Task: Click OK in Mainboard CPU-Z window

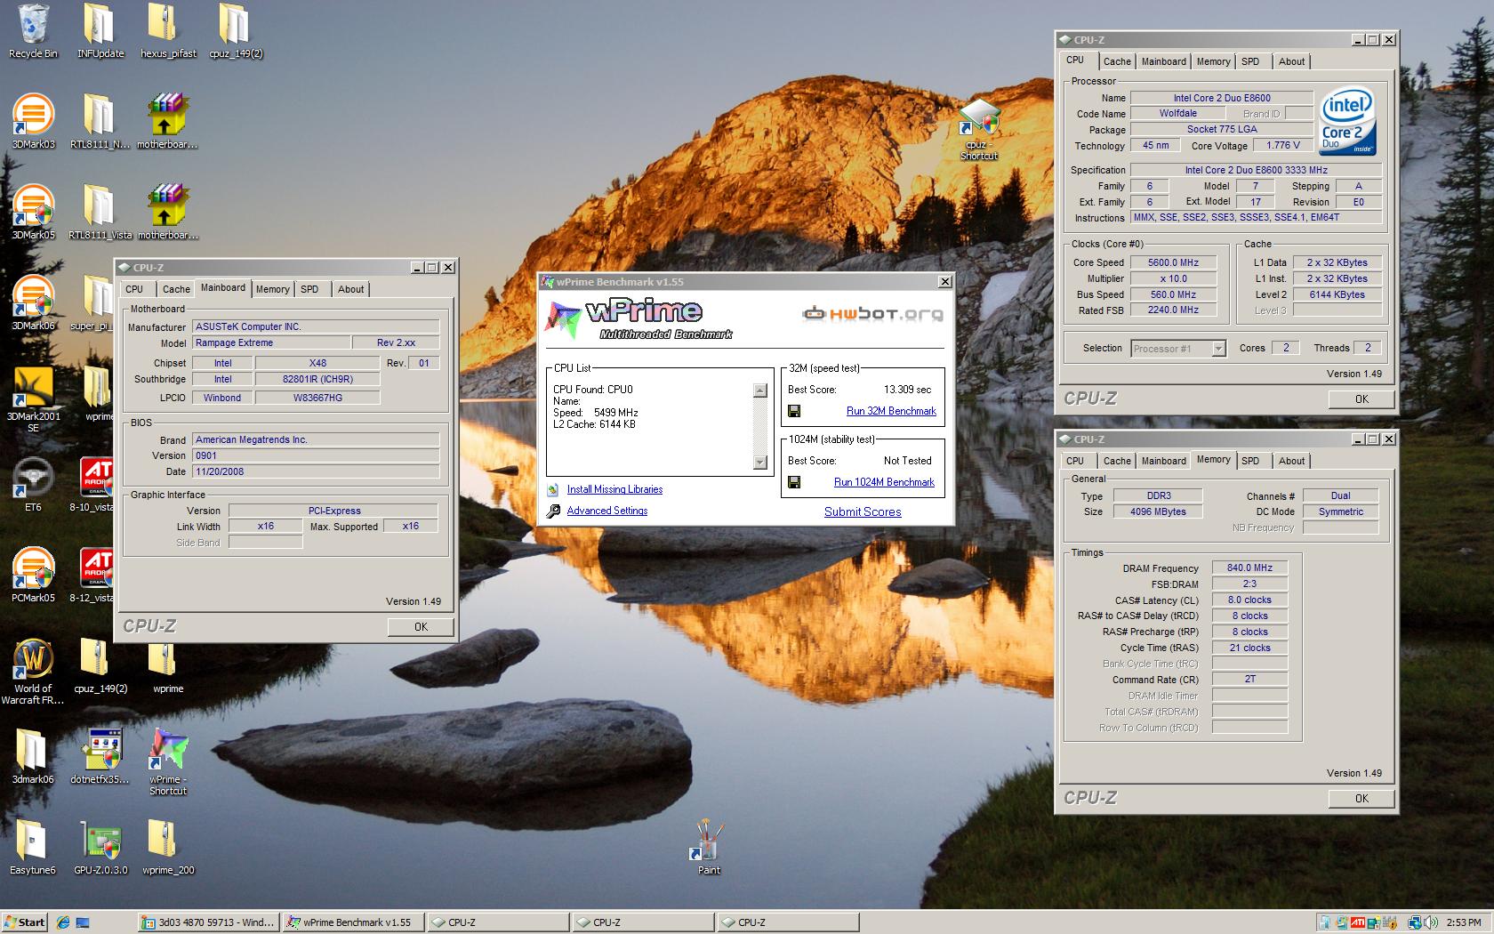Action: pos(422,626)
